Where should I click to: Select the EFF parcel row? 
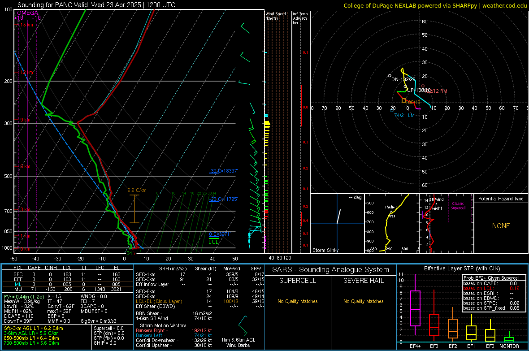(x=68, y=279)
